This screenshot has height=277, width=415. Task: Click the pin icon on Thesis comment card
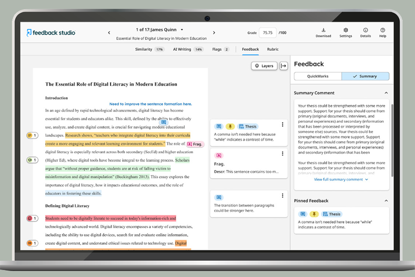coord(230,126)
